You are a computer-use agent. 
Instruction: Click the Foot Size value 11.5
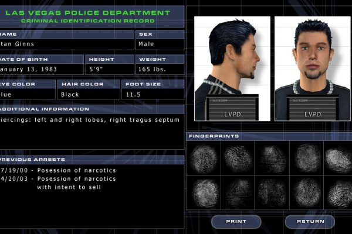click(x=153, y=94)
